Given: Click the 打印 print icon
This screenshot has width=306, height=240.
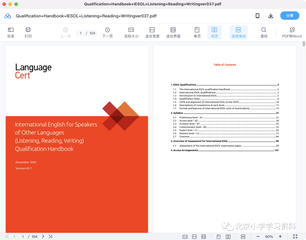Looking at the screenshot, I should (28, 32).
